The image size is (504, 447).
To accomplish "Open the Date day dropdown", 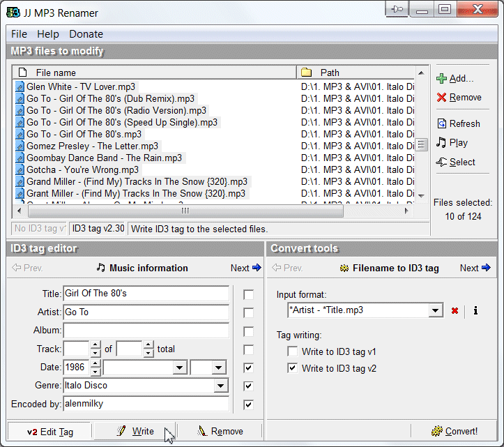I will pyautogui.click(x=219, y=368).
